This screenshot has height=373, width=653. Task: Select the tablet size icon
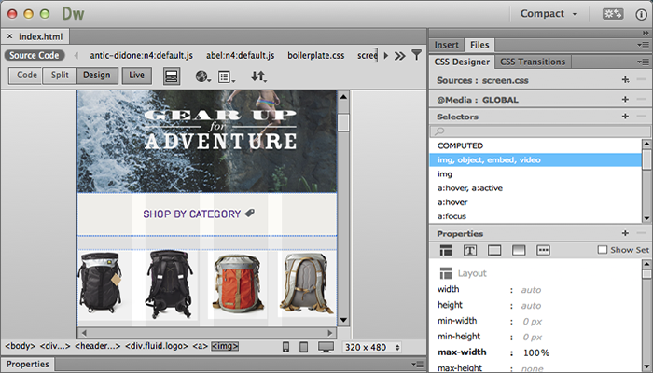[x=303, y=347]
